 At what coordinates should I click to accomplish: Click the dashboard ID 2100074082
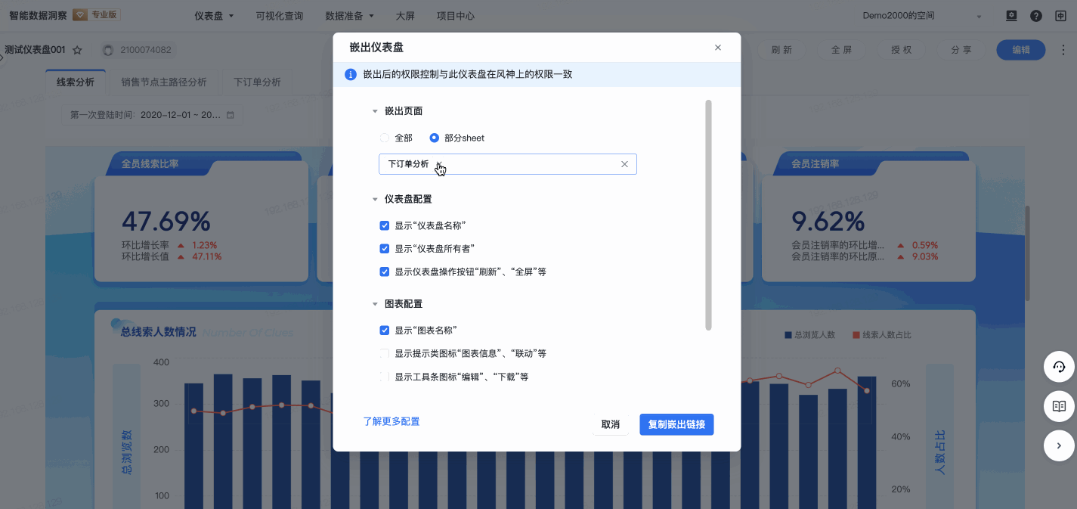(145, 51)
